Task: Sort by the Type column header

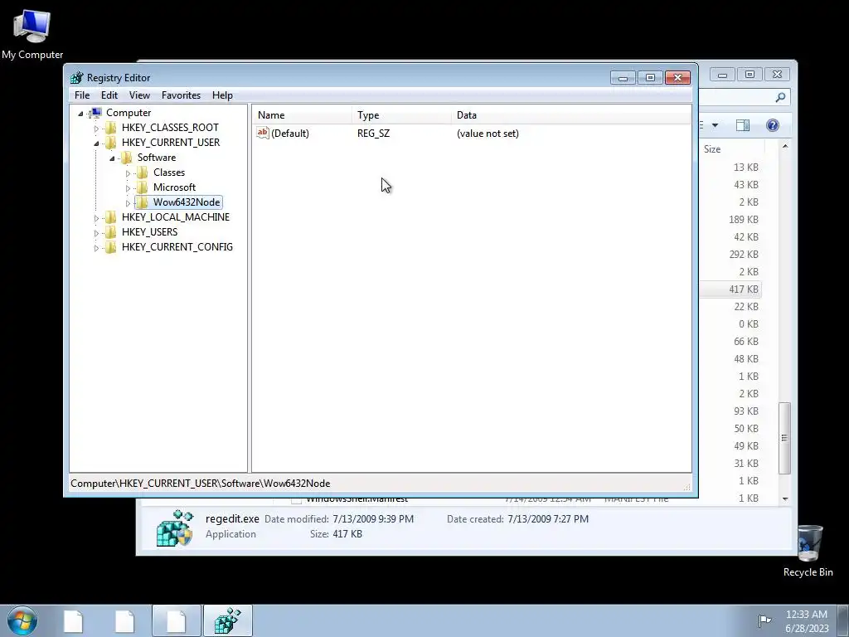Action: pyautogui.click(x=401, y=114)
